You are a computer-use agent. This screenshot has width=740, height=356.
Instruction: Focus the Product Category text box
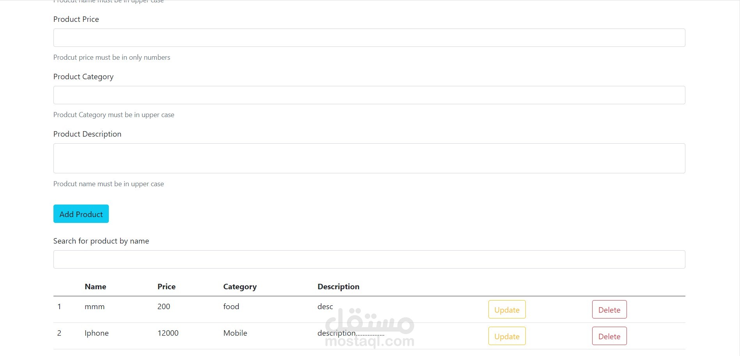coord(369,95)
